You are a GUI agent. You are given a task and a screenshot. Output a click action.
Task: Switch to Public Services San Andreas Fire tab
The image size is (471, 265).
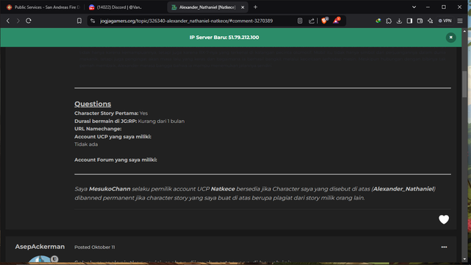(x=43, y=7)
